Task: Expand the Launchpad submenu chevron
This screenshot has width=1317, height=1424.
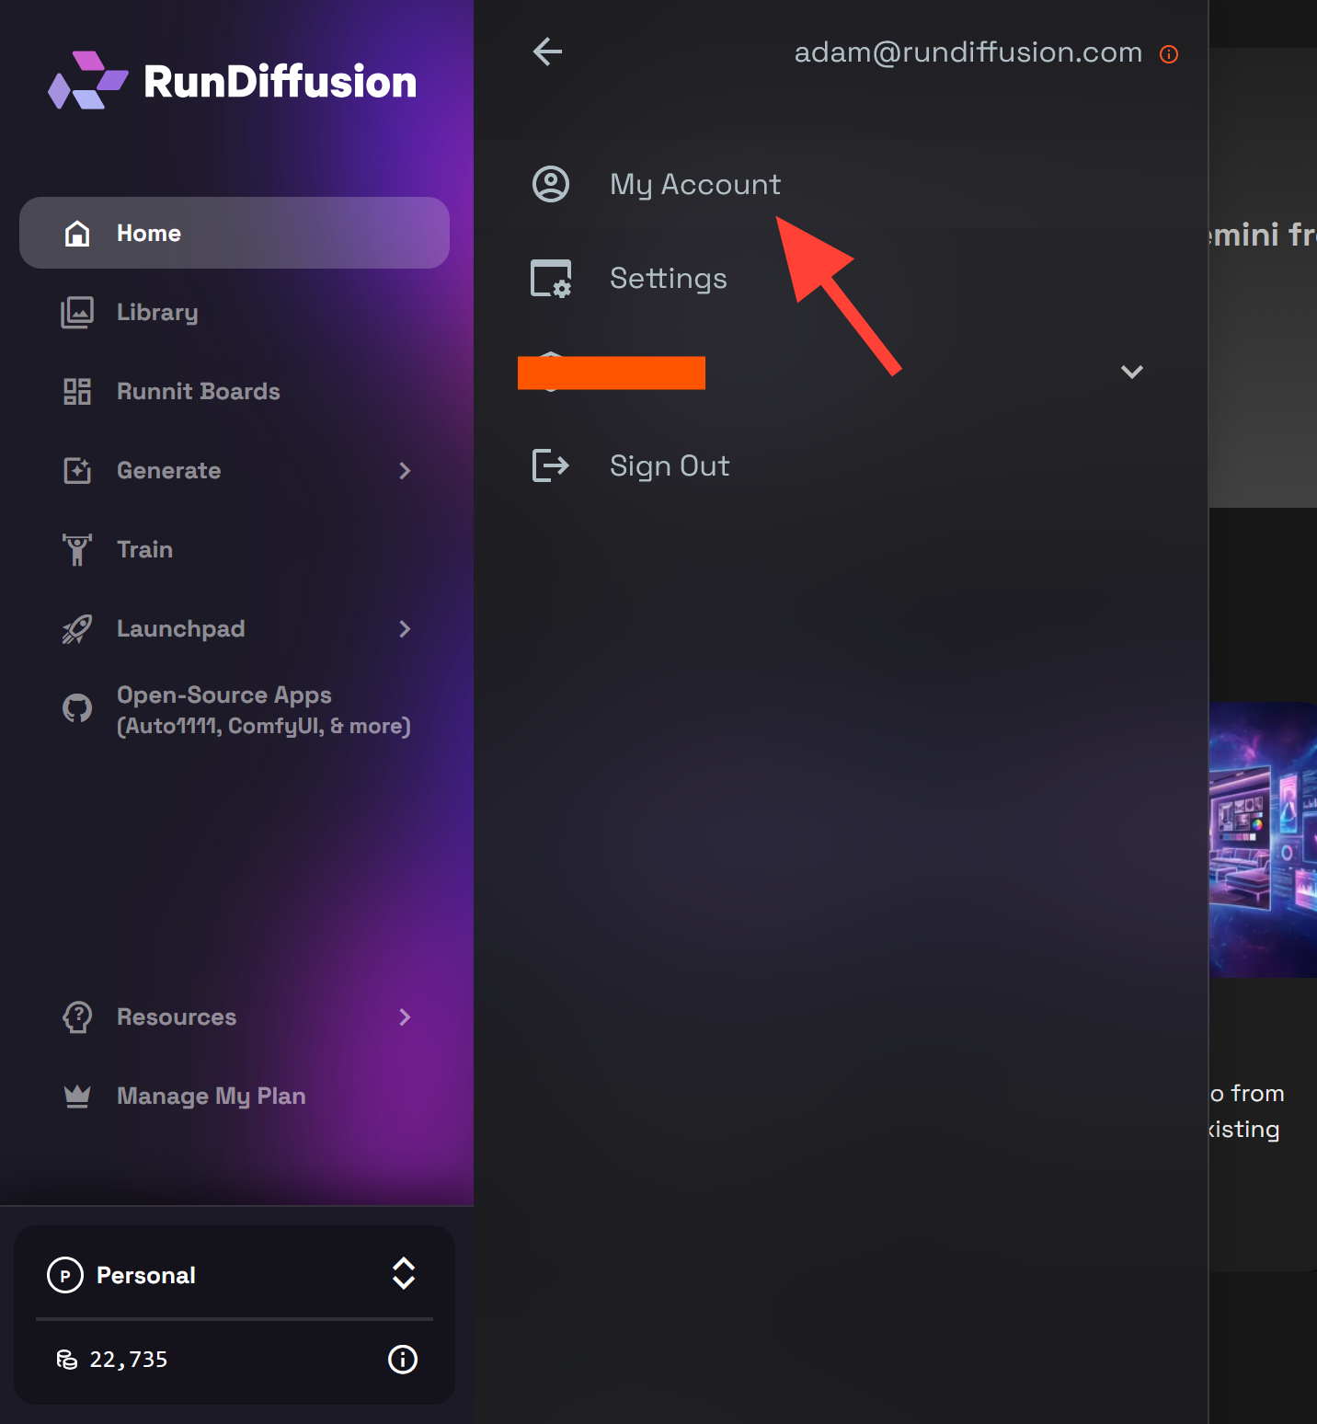Action: point(405,629)
